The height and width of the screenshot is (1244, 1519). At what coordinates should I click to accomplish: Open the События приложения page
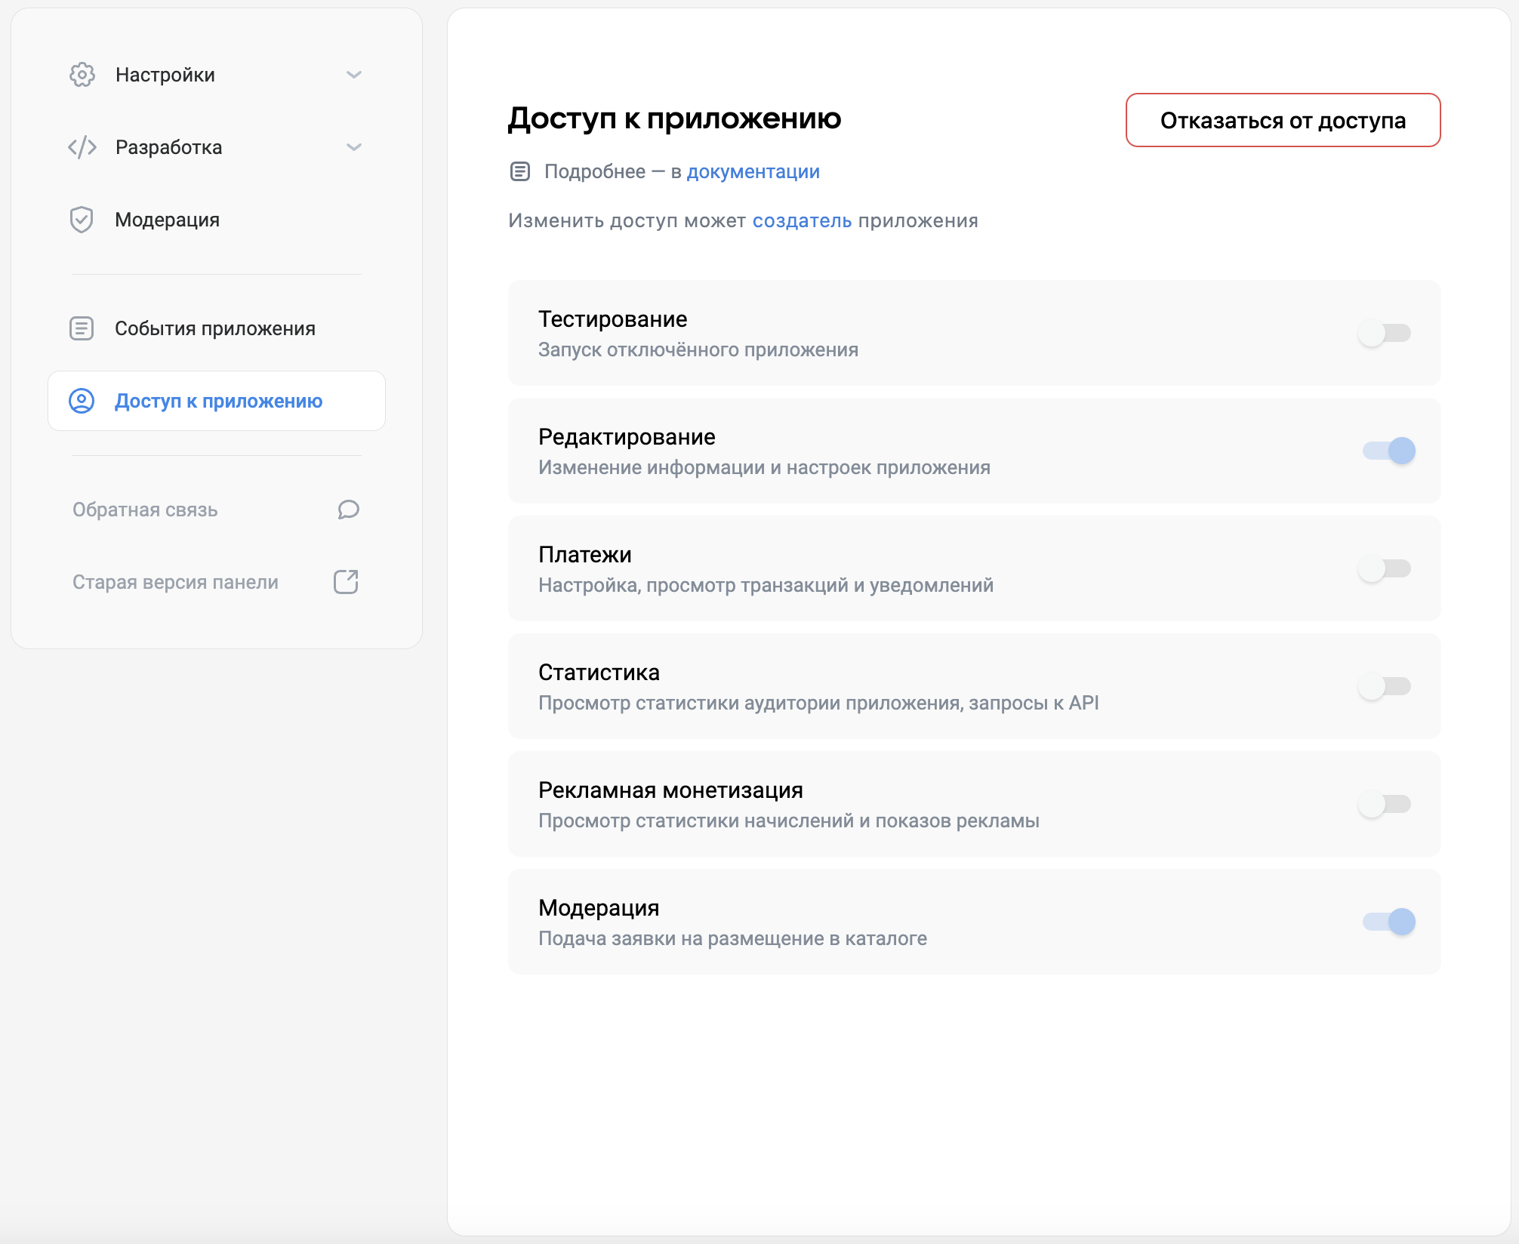point(214,328)
